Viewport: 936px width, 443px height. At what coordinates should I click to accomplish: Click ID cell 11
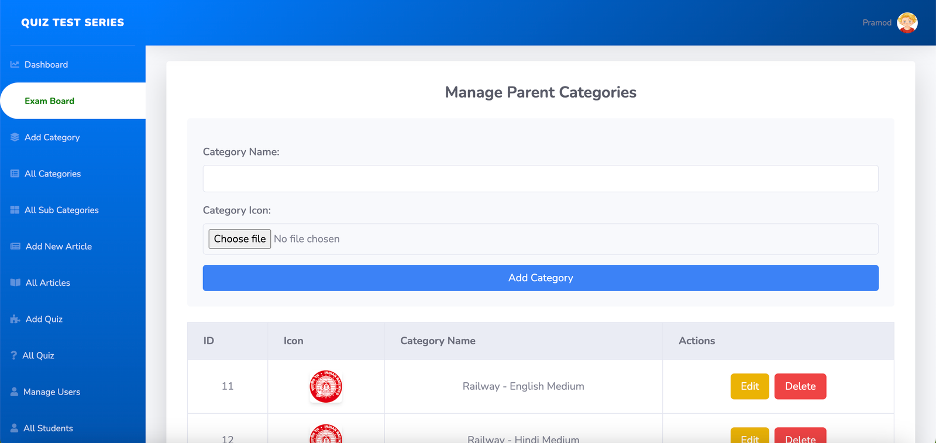[x=228, y=386]
